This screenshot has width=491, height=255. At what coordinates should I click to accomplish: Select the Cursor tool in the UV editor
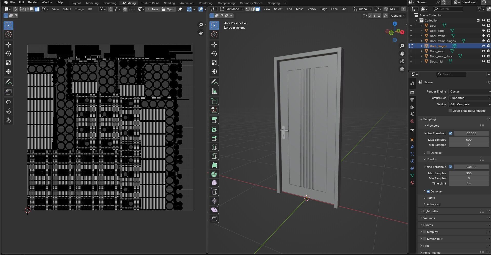pyautogui.click(x=8, y=34)
